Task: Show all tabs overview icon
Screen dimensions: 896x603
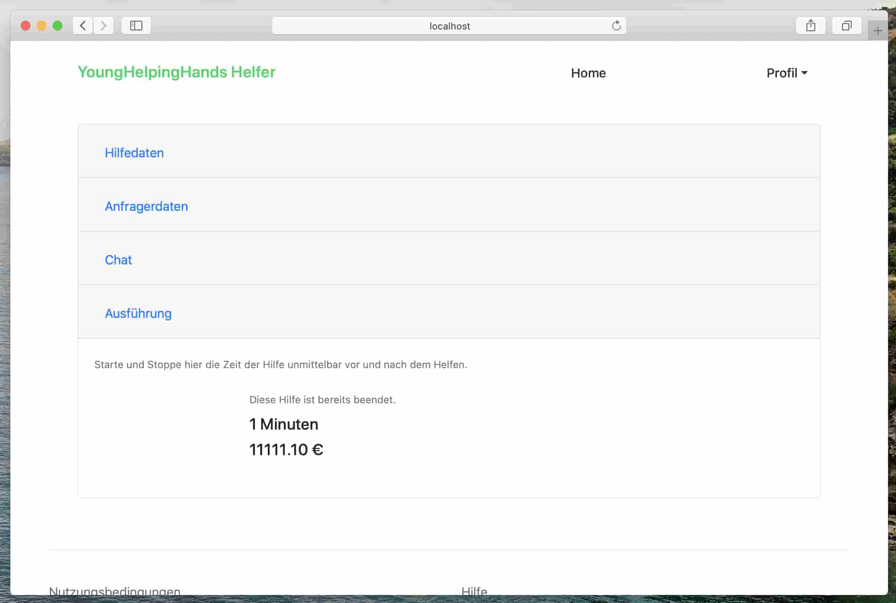Action: 846,26
